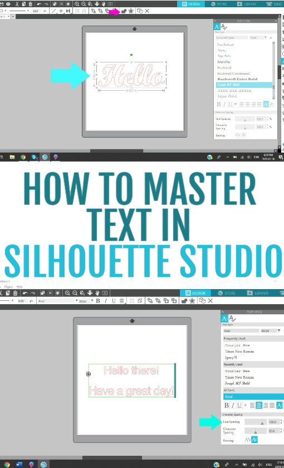Screen dimensions: 284x468
Task: Open the spell-check A icon in lower panel
Action: [232, 319]
